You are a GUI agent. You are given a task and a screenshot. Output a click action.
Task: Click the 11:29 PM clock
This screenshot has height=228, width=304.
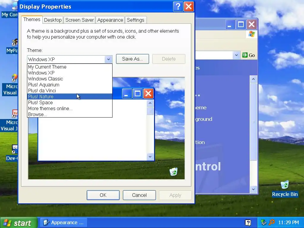[289, 222]
